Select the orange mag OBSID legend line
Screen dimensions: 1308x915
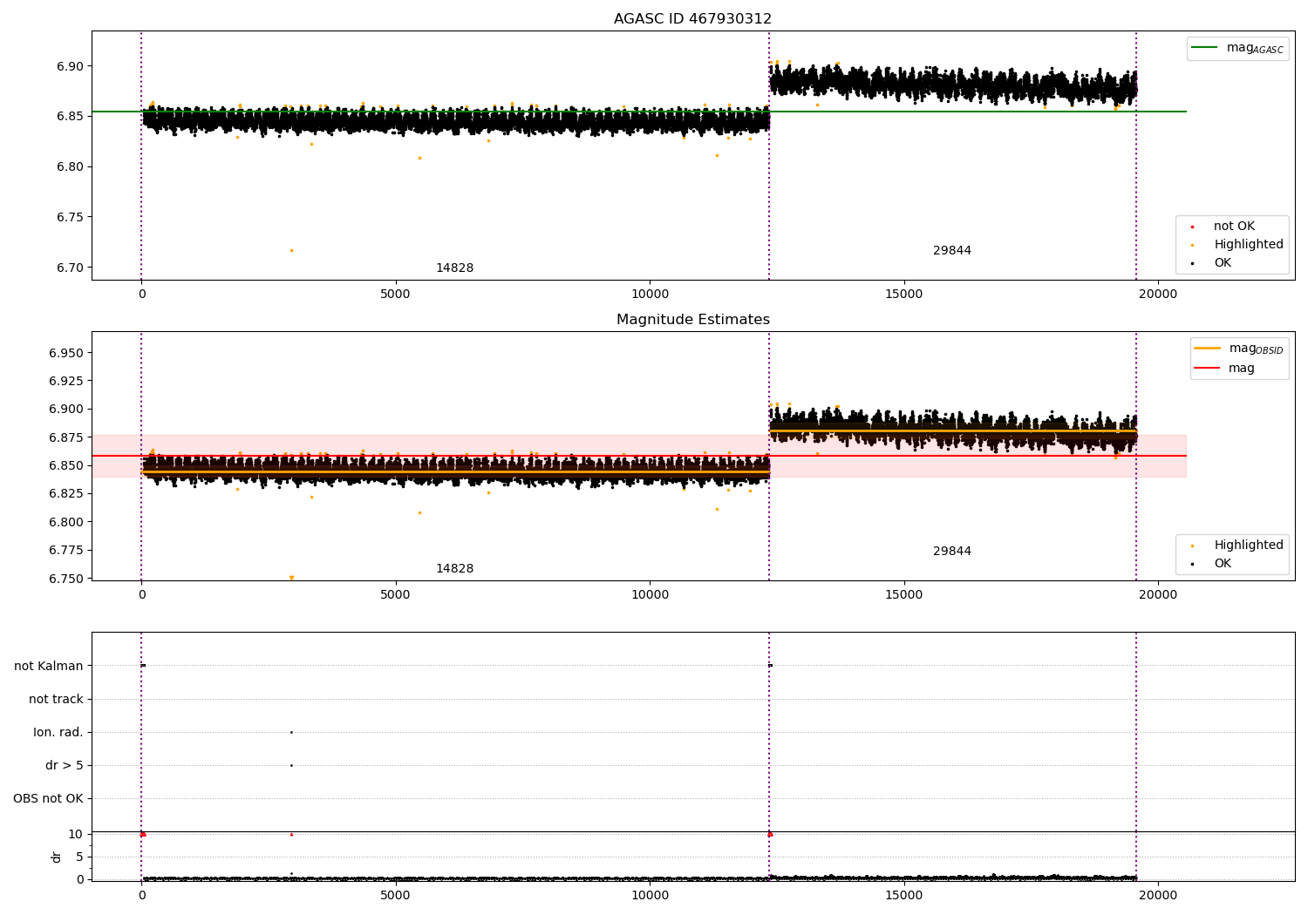click(x=1207, y=349)
